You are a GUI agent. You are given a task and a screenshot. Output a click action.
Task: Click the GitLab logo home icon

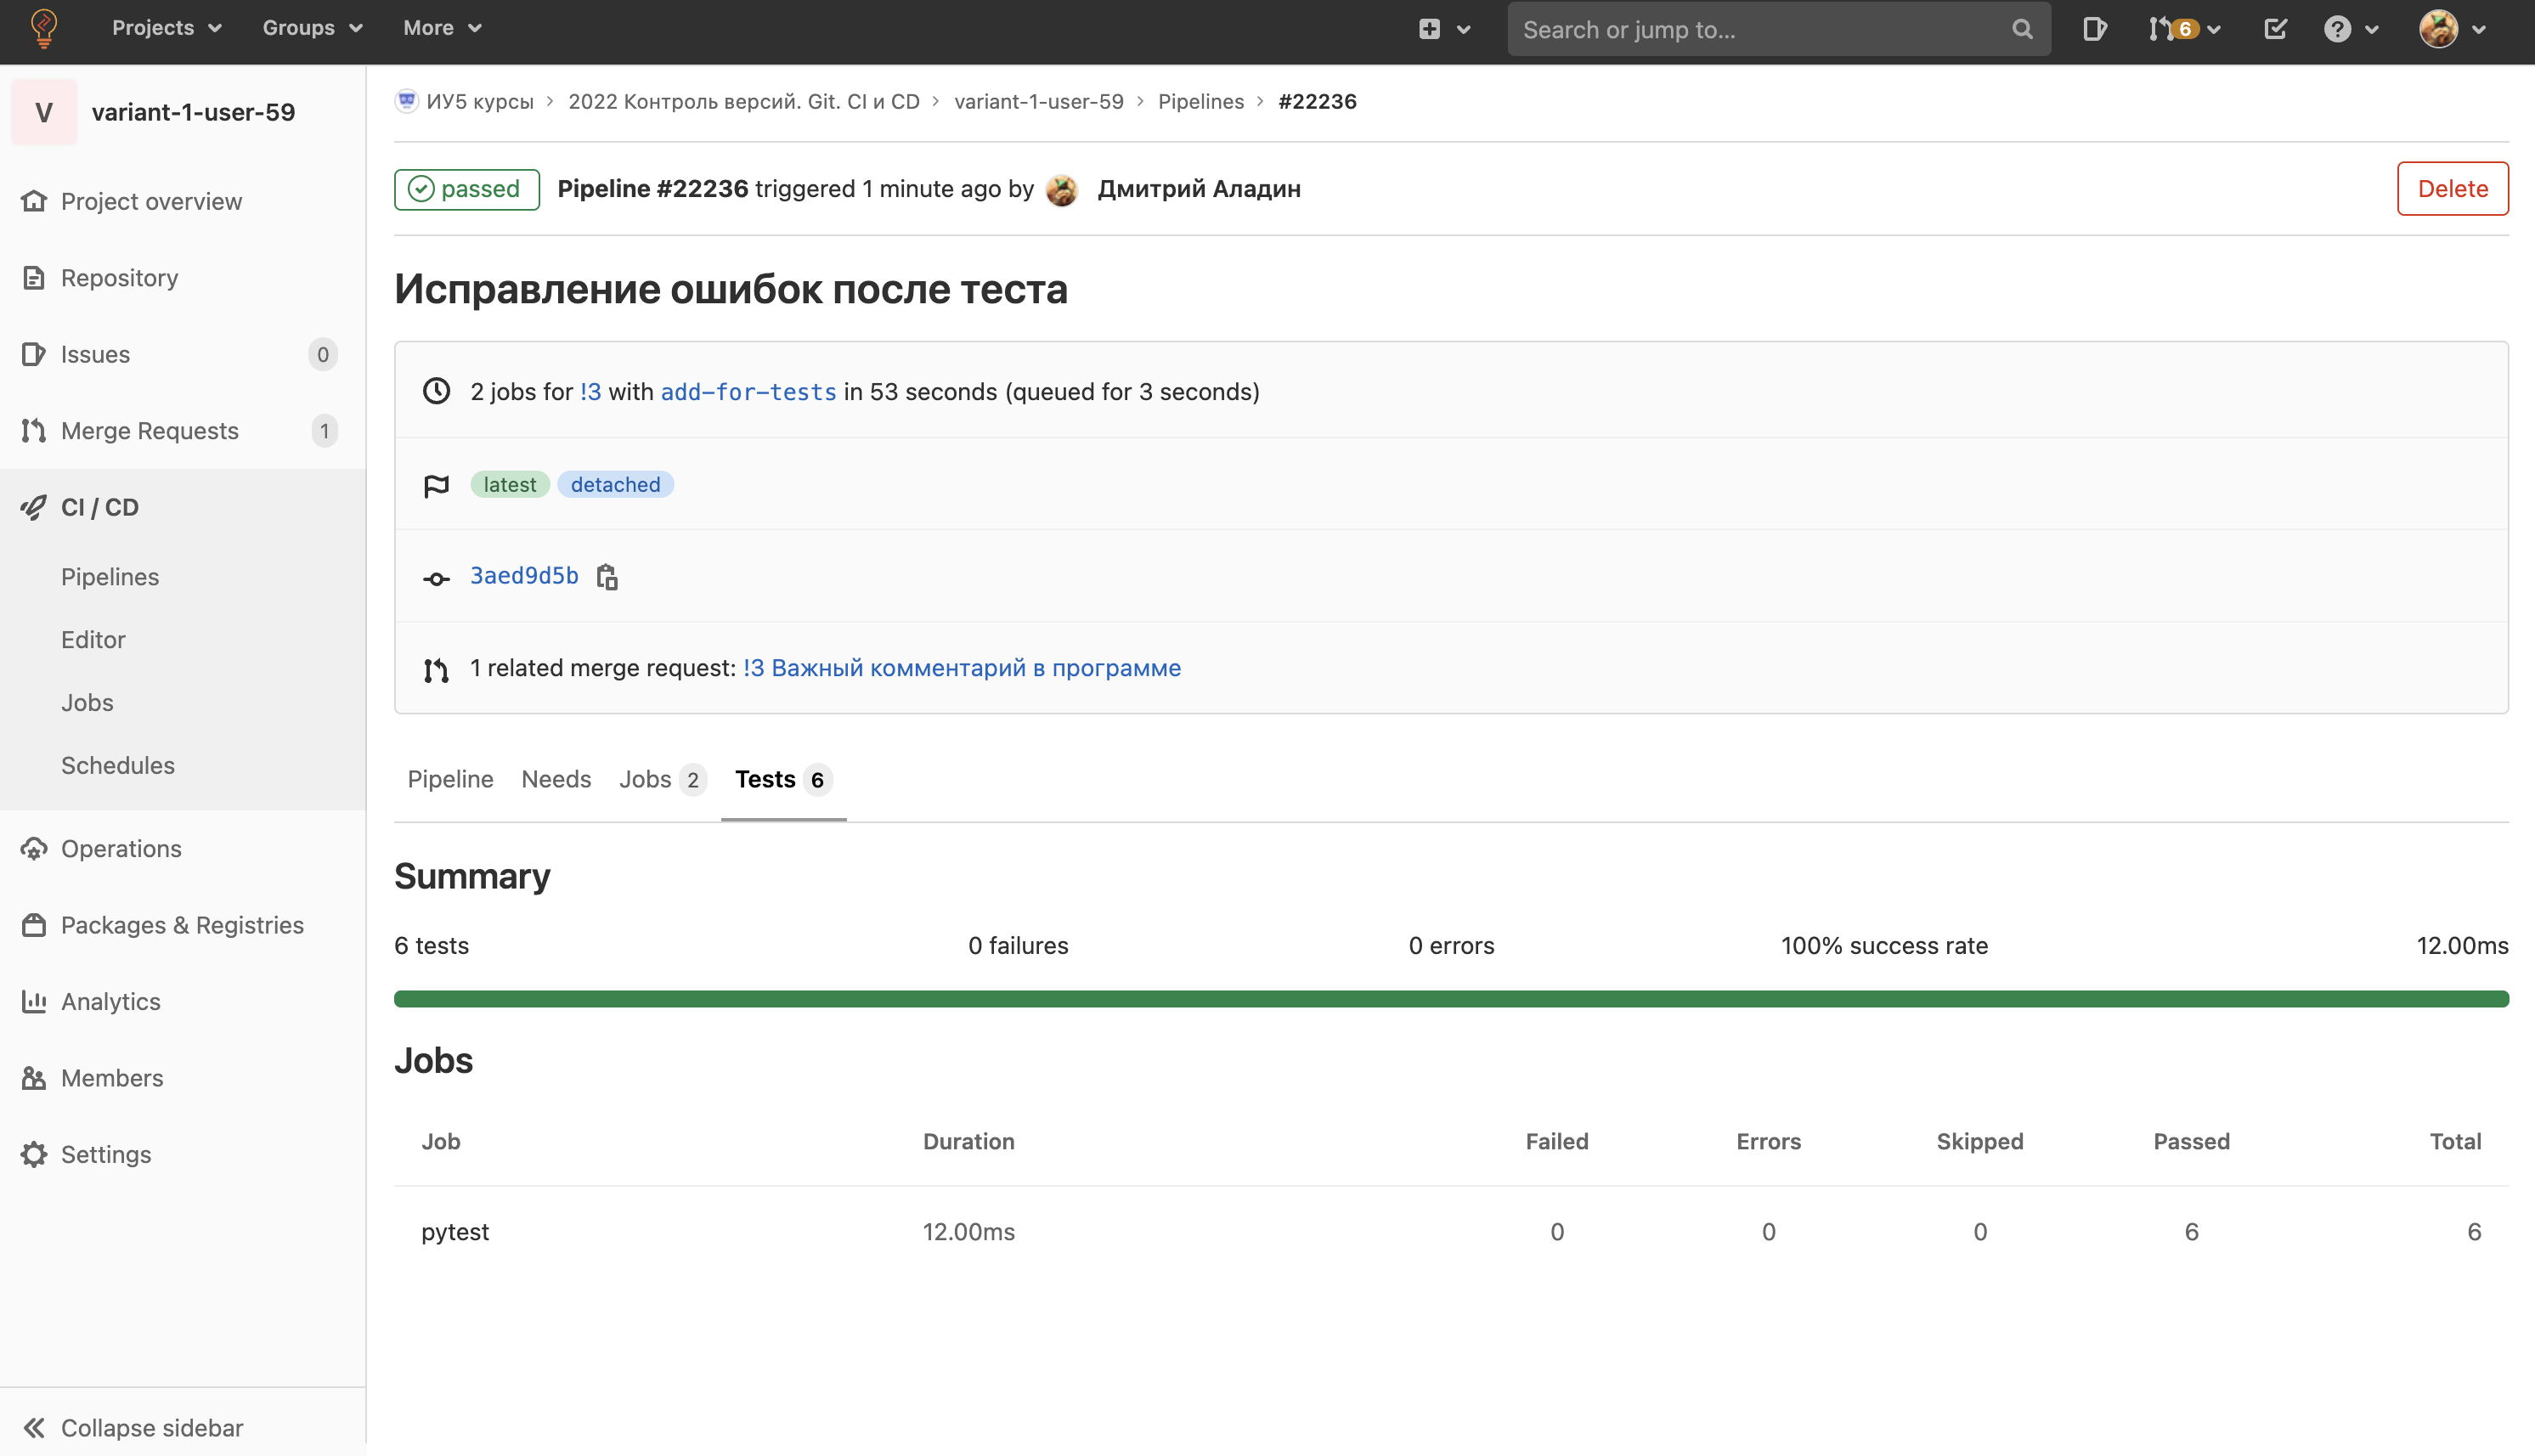point(44,28)
